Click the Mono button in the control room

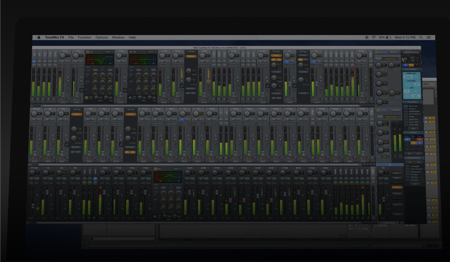click(397, 187)
